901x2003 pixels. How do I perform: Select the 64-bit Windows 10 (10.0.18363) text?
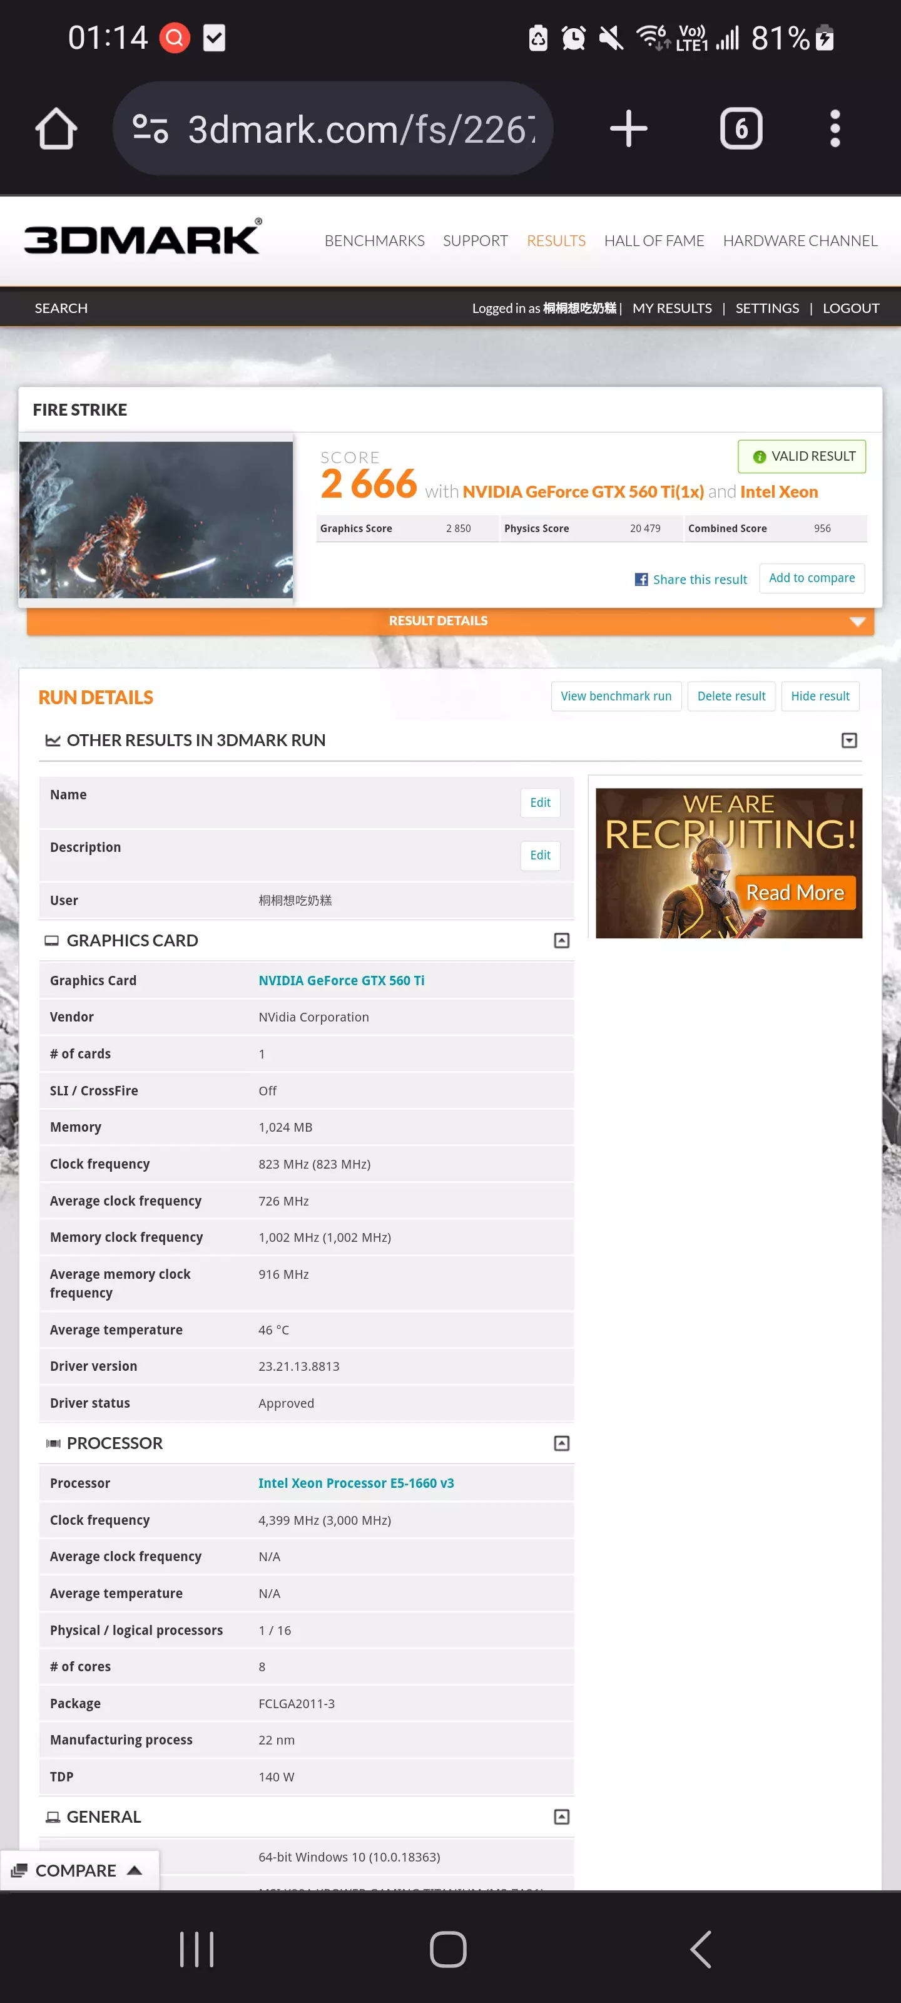349,1857
